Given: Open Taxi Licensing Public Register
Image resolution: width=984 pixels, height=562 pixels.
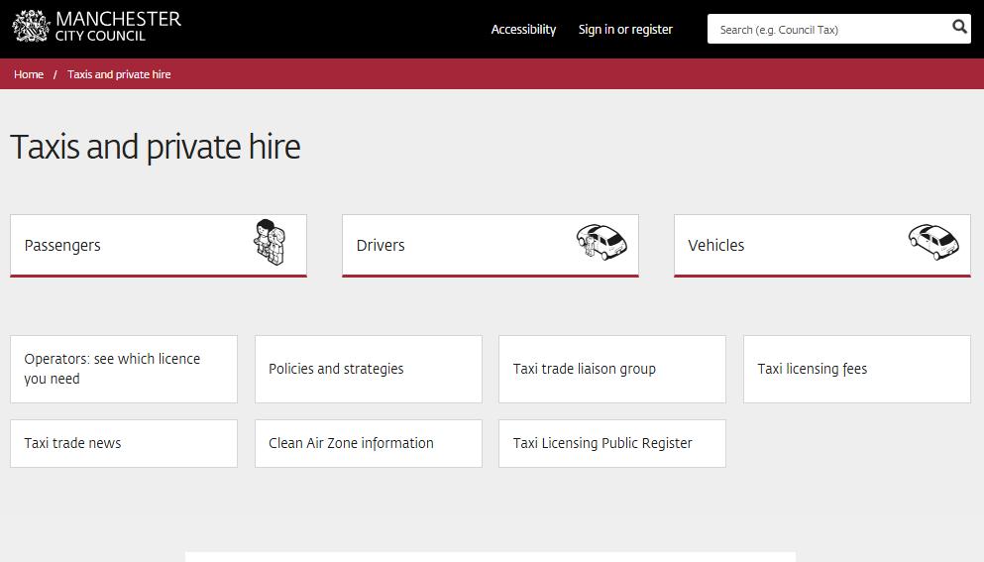Looking at the screenshot, I should (x=612, y=443).
